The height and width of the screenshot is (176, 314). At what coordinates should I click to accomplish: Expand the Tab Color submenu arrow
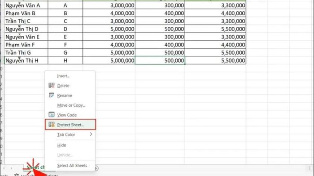click(91, 134)
